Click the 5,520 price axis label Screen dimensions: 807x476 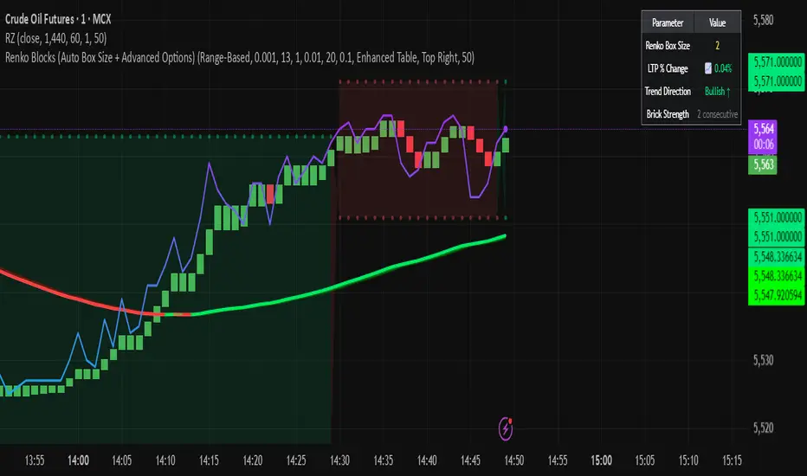763,428
